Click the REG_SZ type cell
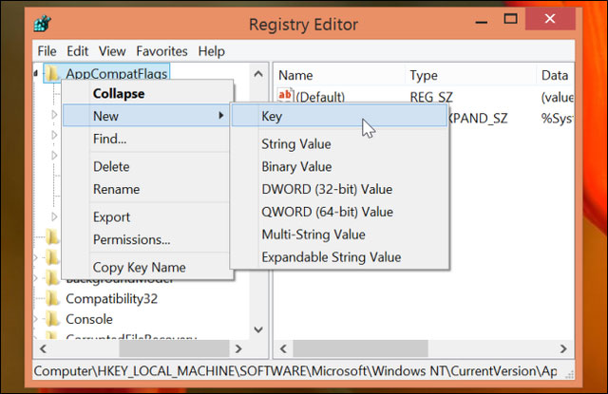 tap(431, 97)
